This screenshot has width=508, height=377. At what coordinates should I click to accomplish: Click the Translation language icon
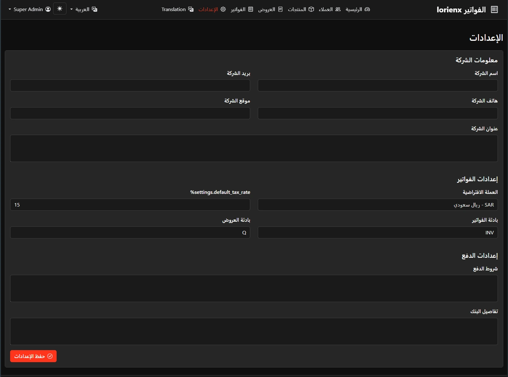(191, 9)
